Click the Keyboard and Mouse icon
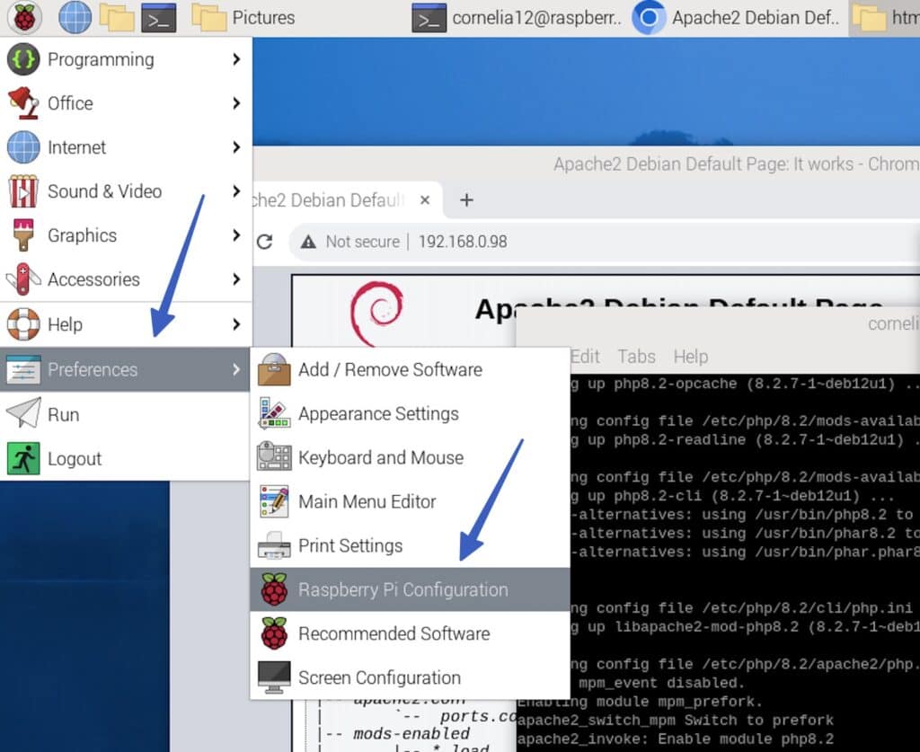 [274, 458]
